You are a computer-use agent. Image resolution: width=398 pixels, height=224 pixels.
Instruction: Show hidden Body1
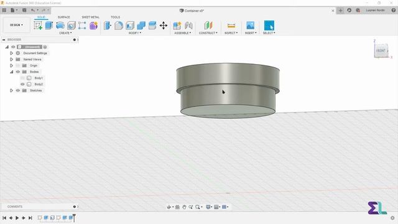[22, 78]
